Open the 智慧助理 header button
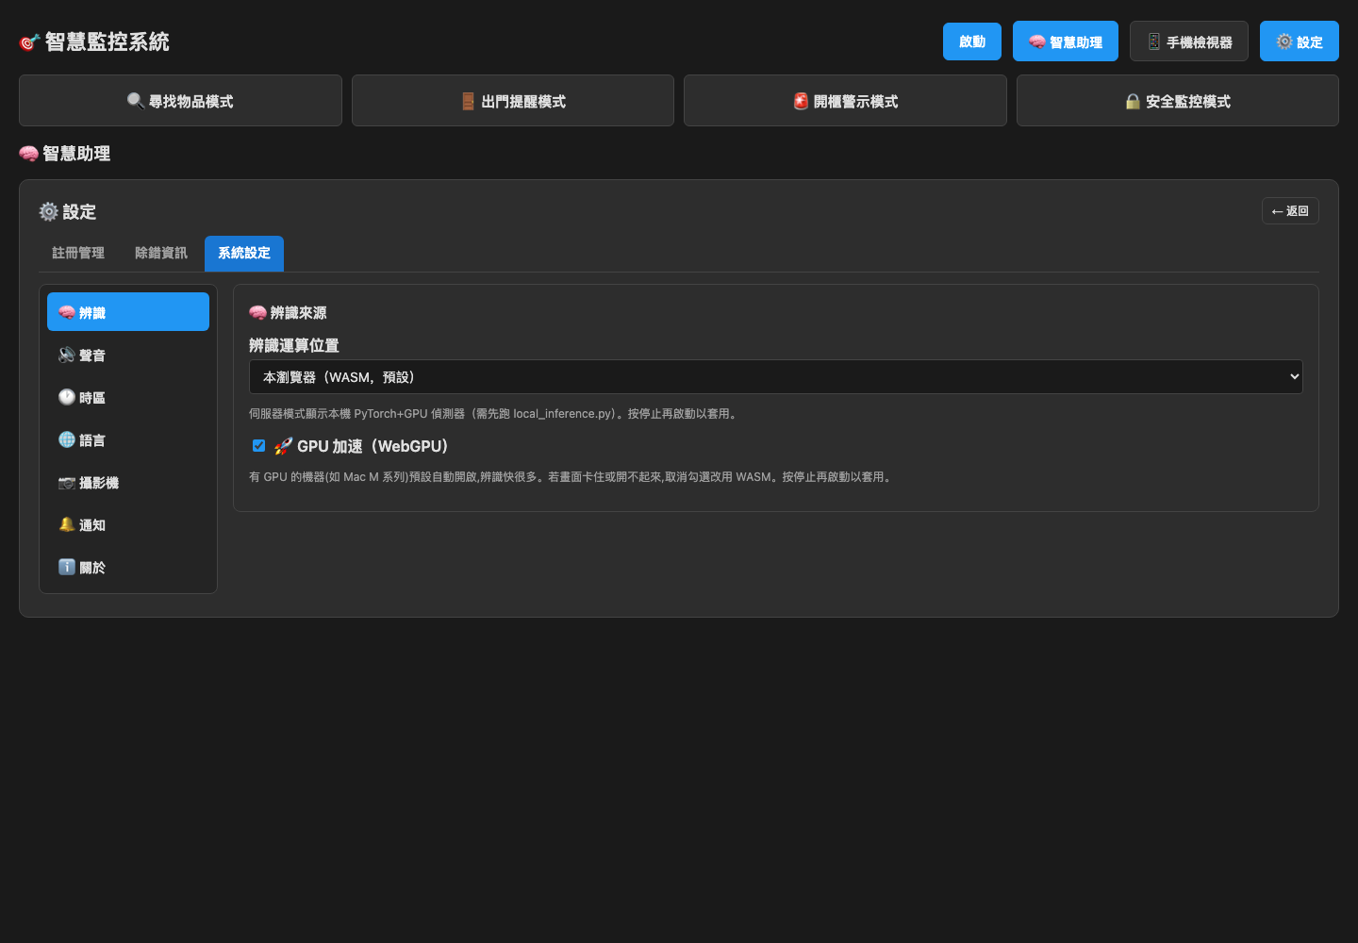Image resolution: width=1358 pixels, height=943 pixels. pos(1065,41)
